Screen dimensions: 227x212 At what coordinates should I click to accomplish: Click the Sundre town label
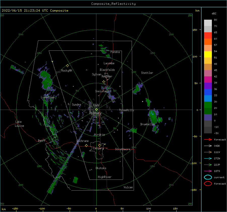pyautogui.click(x=76, y=104)
